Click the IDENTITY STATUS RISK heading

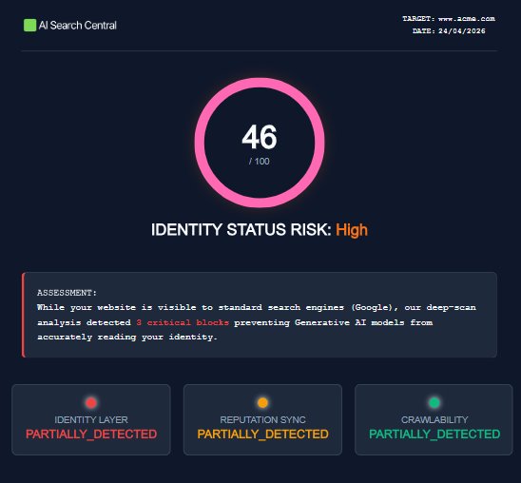(x=241, y=229)
